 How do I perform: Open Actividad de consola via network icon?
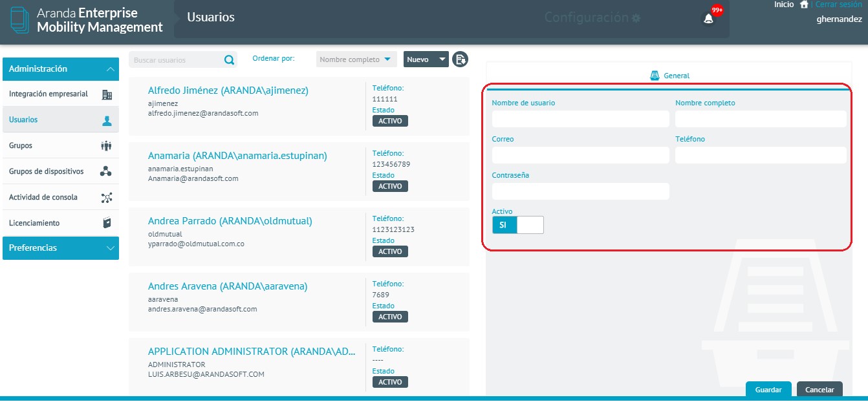(x=107, y=198)
